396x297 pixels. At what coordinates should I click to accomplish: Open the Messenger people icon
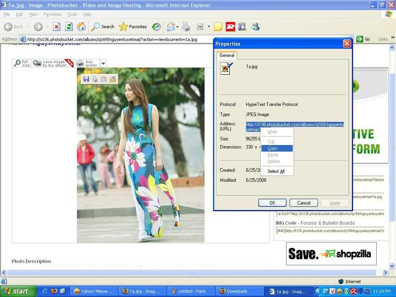pyautogui.click(x=255, y=27)
